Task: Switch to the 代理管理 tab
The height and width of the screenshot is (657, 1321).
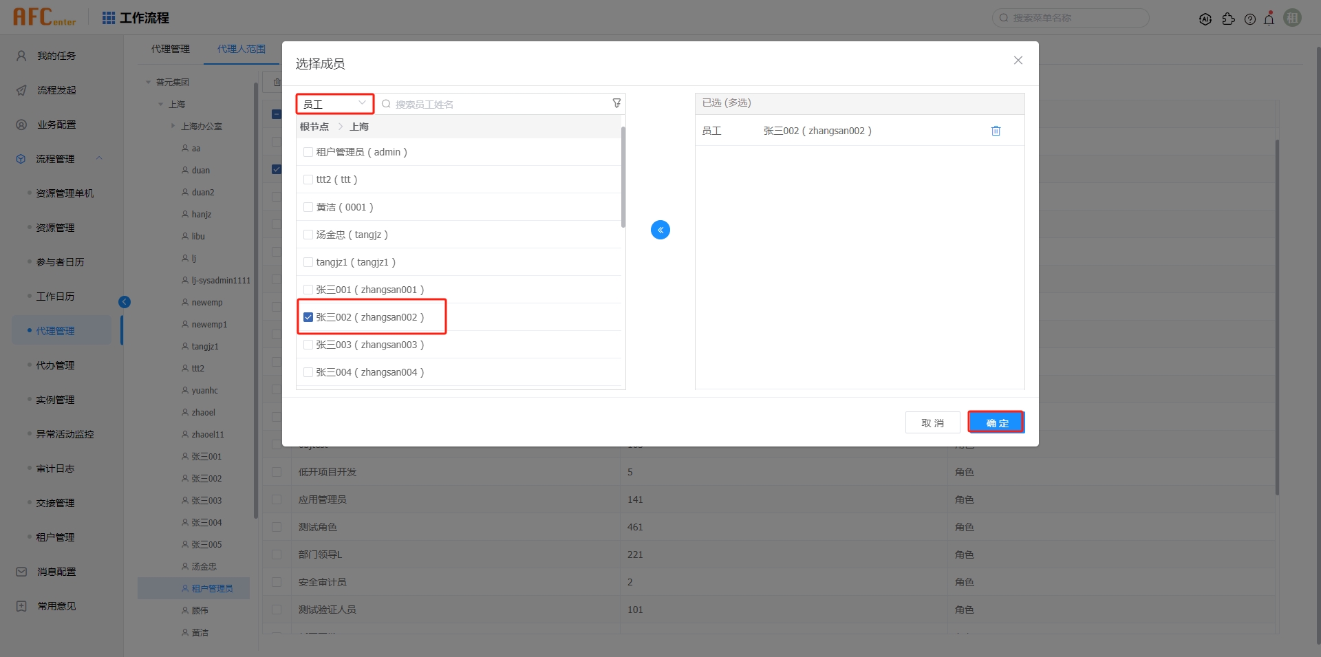Action: tap(171, 49)
